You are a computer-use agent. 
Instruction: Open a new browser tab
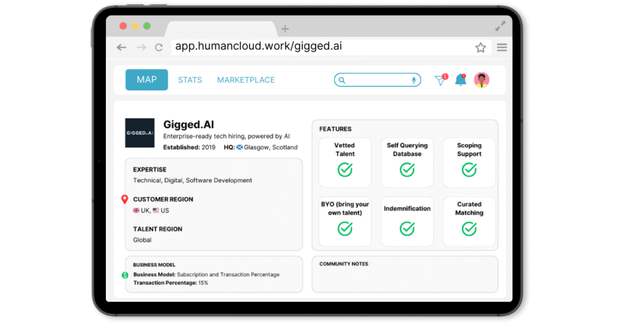click(285, 28)
